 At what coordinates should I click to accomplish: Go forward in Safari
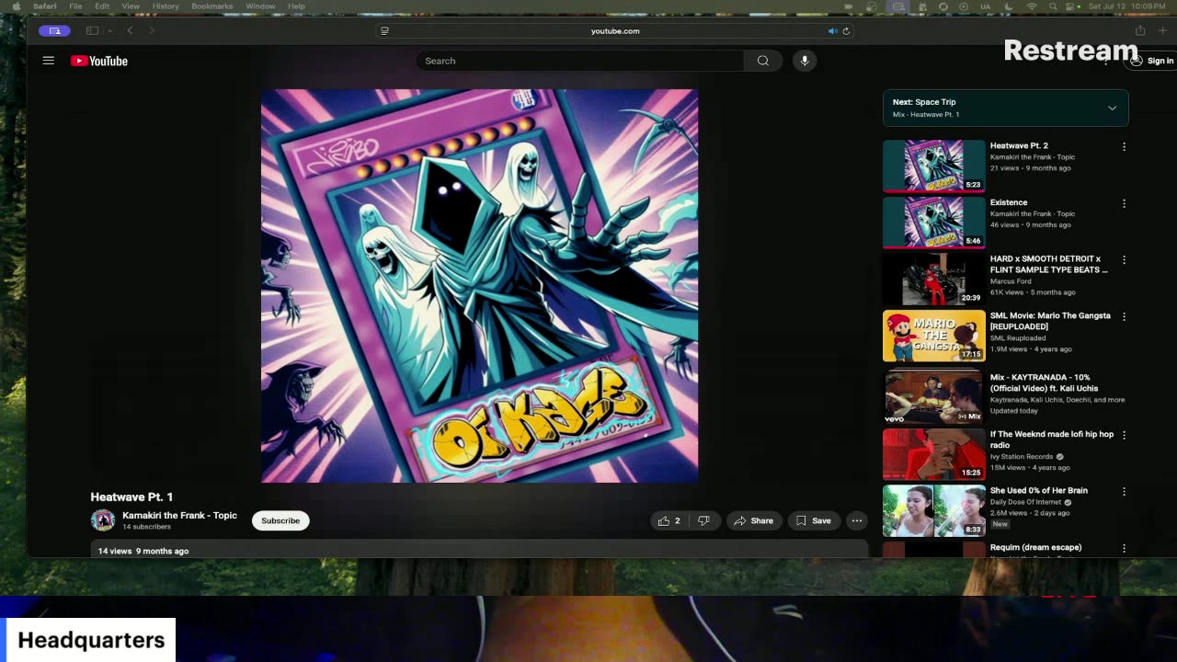point(152,30)
